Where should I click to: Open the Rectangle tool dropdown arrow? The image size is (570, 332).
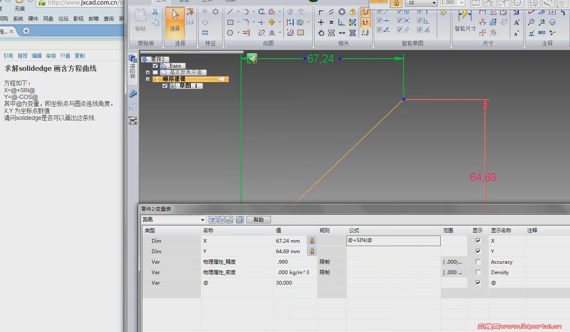(x=238, y=22)
